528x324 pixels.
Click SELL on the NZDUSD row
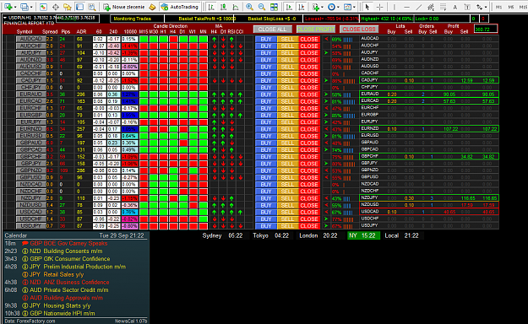click(x=287, y=205)
